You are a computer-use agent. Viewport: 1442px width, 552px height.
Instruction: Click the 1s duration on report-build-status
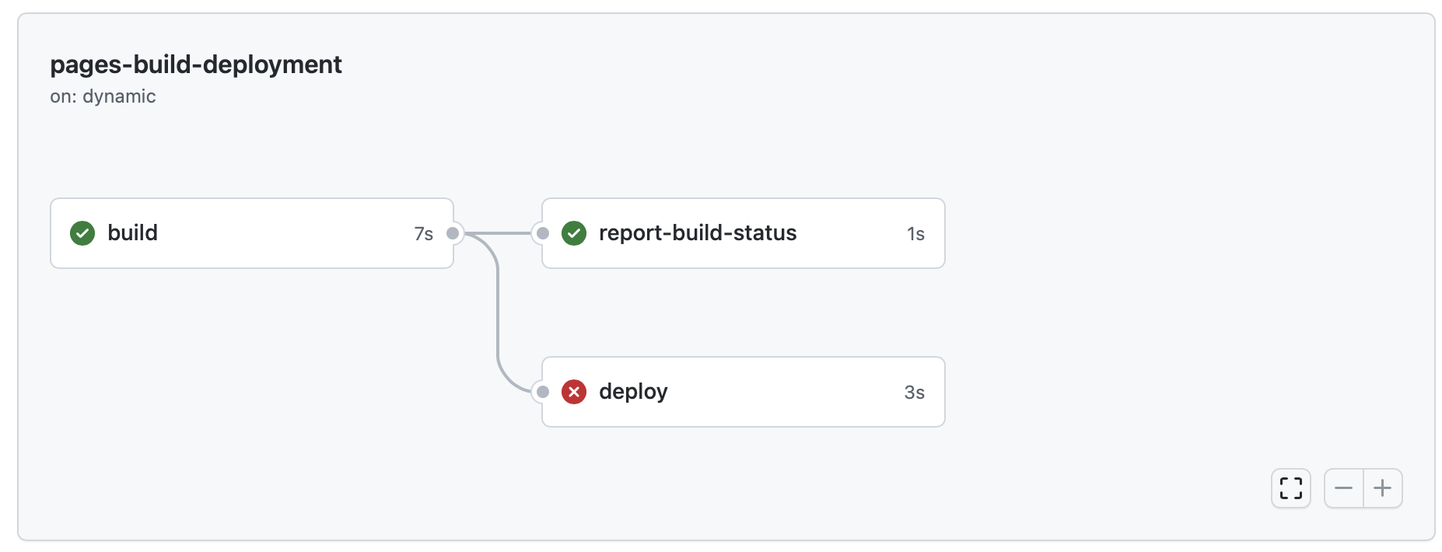pos(915,232)
